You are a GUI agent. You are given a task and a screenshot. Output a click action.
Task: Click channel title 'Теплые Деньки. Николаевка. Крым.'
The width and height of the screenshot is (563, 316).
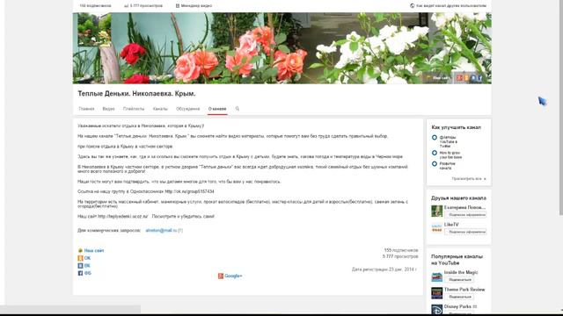137,94
